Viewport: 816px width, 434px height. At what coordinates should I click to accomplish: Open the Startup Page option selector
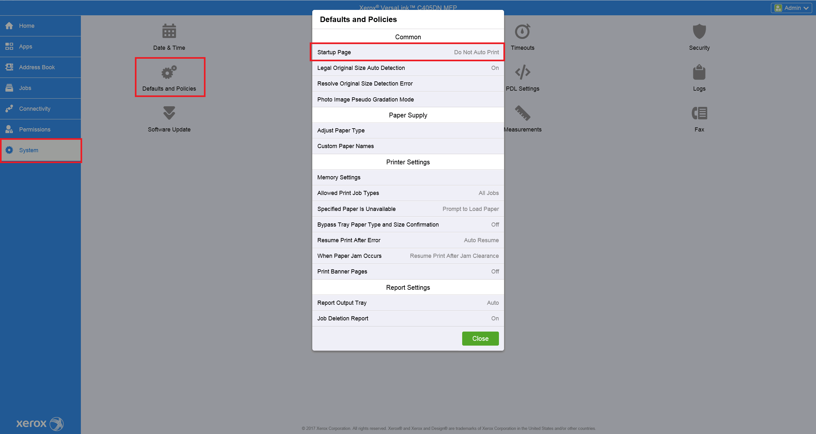[x=408, y=52]
